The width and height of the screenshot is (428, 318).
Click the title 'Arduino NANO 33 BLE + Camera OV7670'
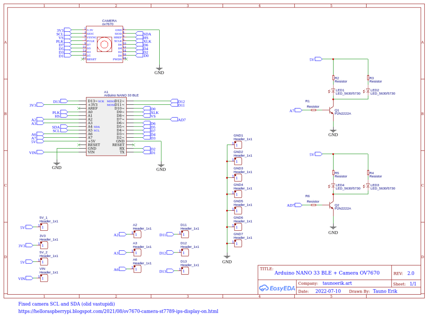coord(327,273)
